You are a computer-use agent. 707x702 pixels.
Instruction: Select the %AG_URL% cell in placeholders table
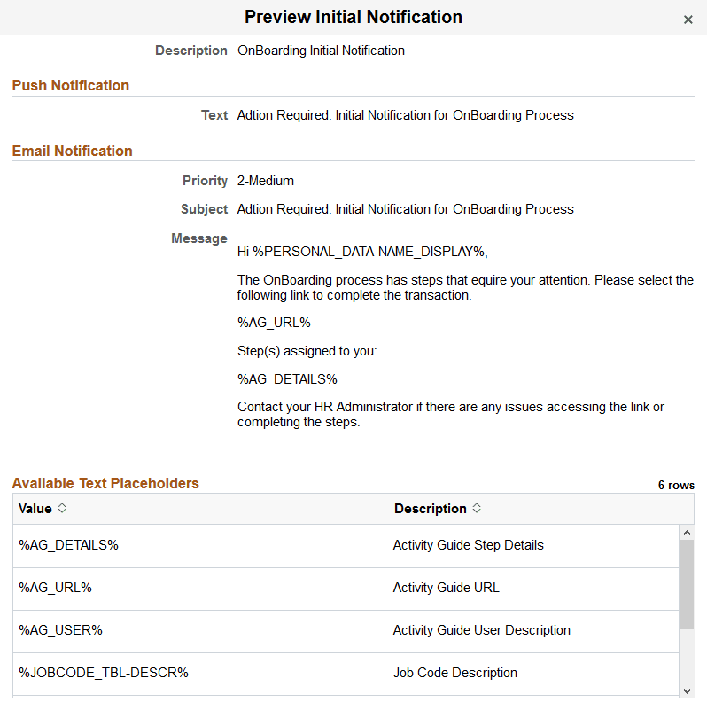point(56,588)
